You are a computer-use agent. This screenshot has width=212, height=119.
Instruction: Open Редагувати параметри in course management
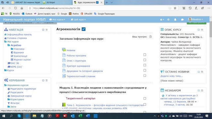click(23, 89)
